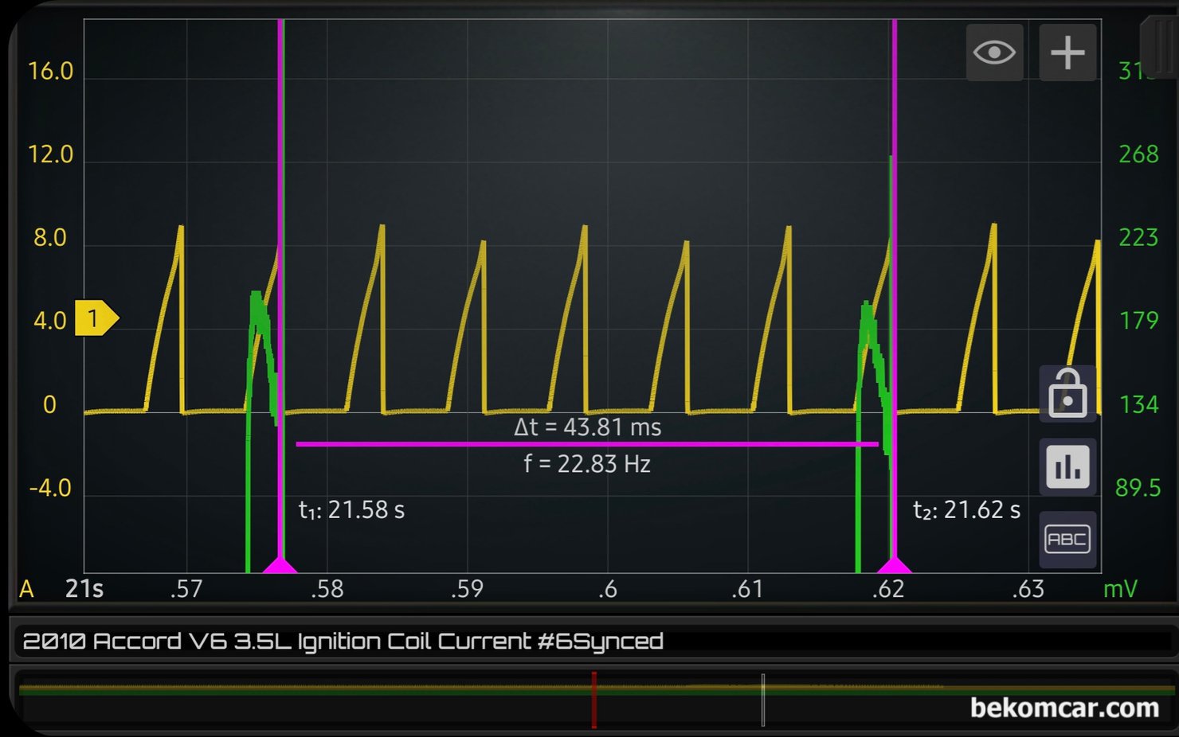Tap the yellow 'A' amps unit label
Viewport: 1179px width, 737px height.
[x=26, y=589]
